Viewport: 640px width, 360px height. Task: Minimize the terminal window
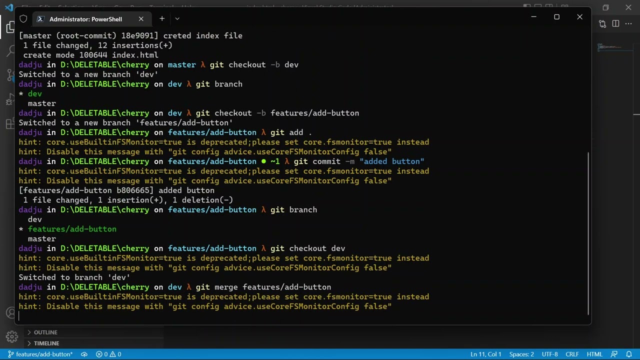click(533, 17)
